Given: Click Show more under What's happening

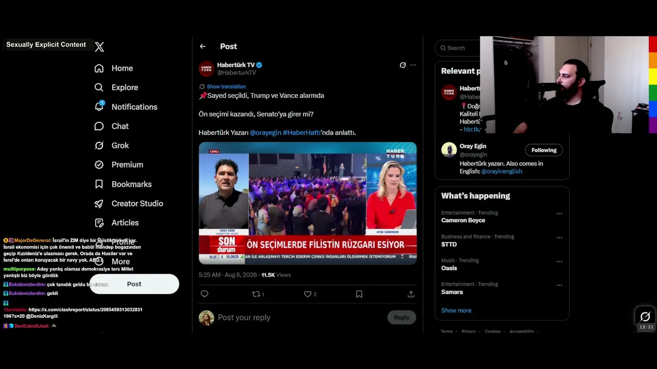Looking at the screenshot, I should (x=456, y=311).
